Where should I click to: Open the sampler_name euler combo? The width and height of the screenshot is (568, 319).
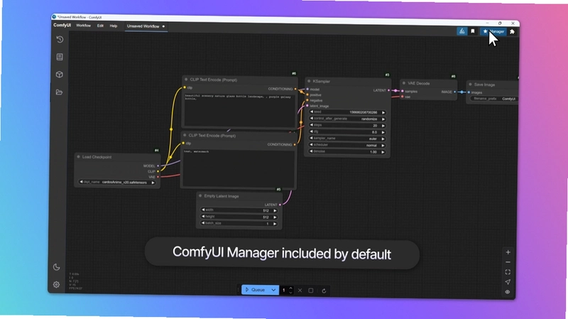(347, 139)
